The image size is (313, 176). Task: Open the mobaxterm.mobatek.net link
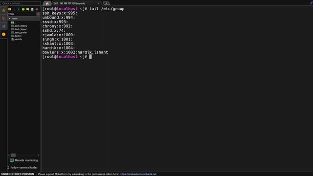(138, 174)
